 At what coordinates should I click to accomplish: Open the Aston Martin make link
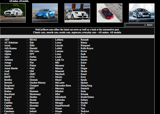11,68
